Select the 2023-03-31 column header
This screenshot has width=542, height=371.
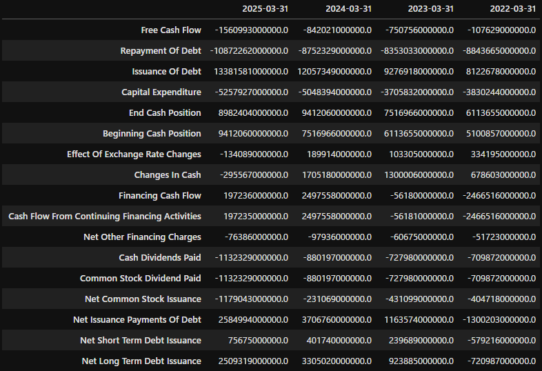click(x=430, y=9)
